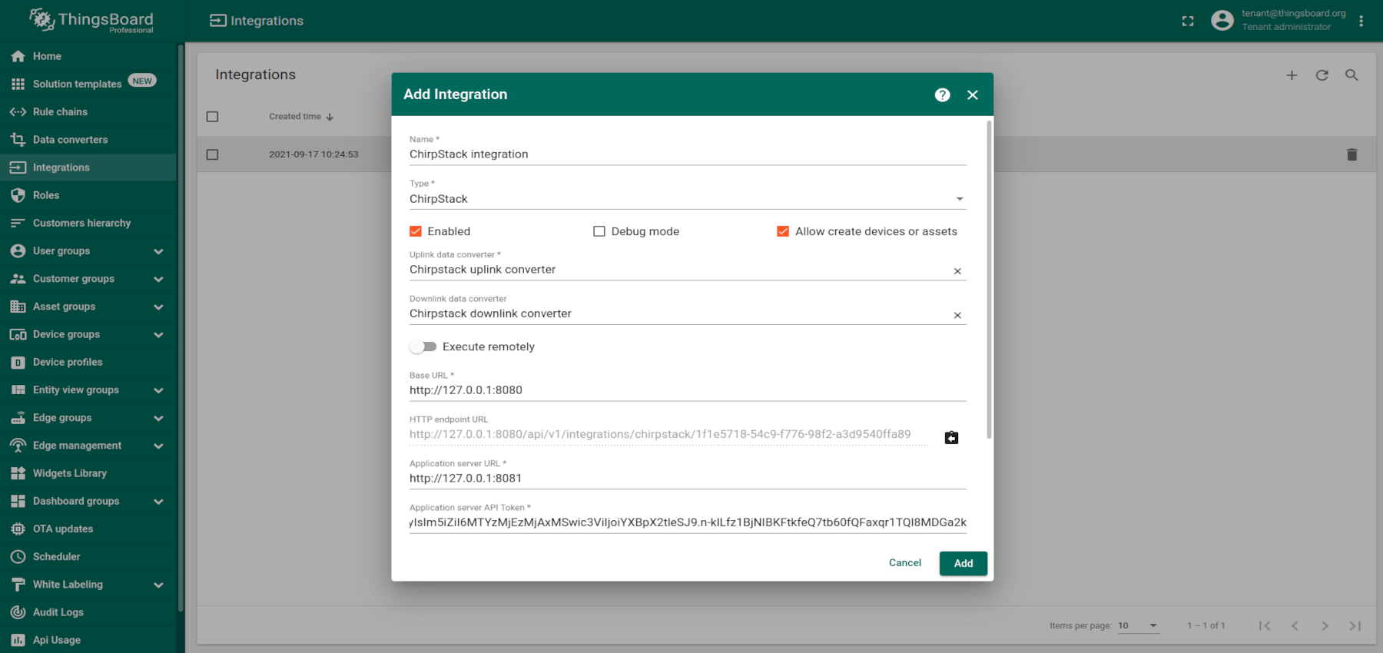
Task: Close the Add Integration dialog
Action: coord(973,94)
